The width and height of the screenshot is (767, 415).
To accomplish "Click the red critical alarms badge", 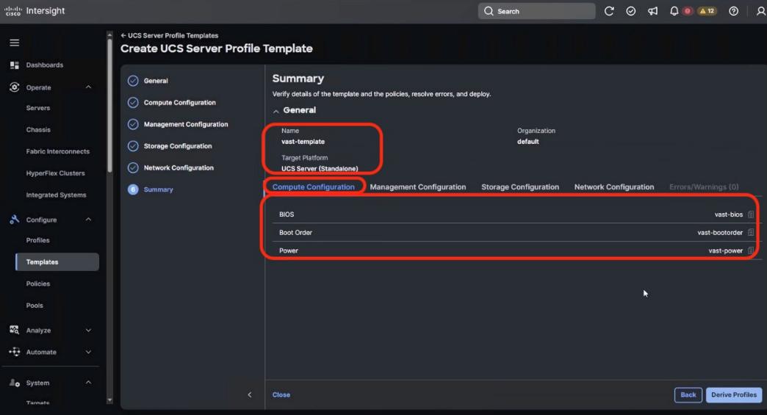I will pyautogui.click(x=688, y=11).
